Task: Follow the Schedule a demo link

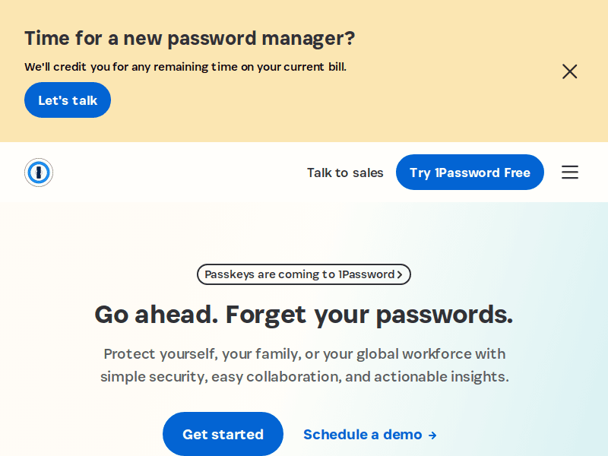Action: (x=363, y=434)
